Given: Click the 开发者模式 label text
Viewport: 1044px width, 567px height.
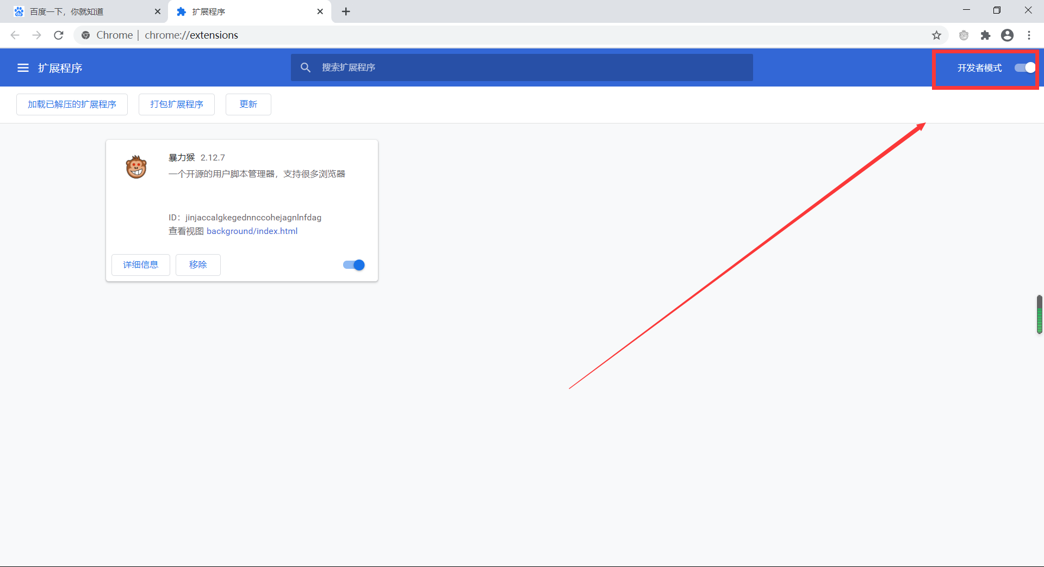Looking at the screenshot, I should point(980,68).
